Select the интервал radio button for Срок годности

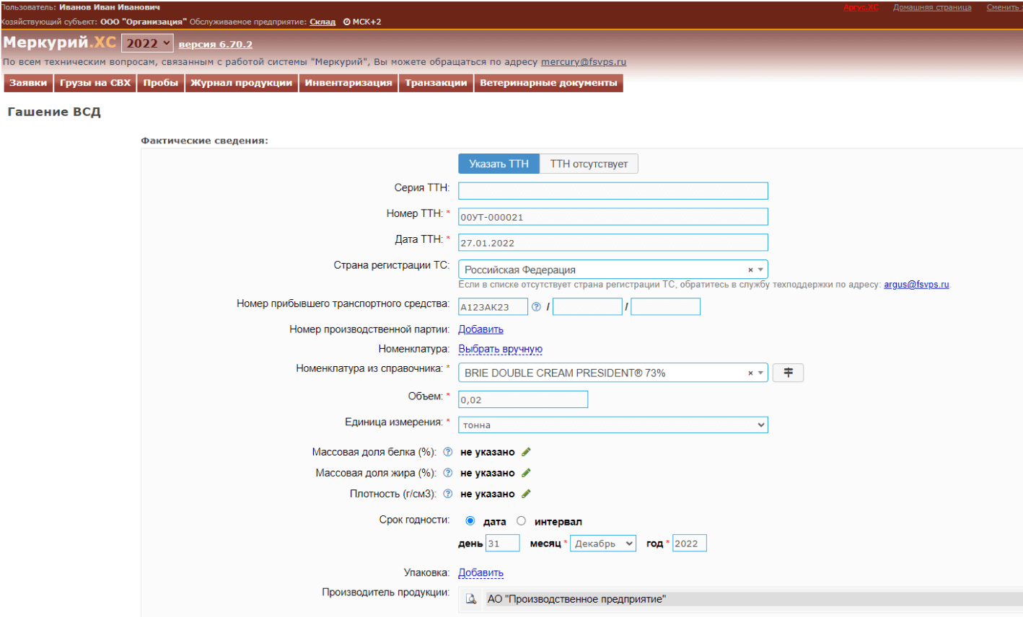click(x=521, y=520)
